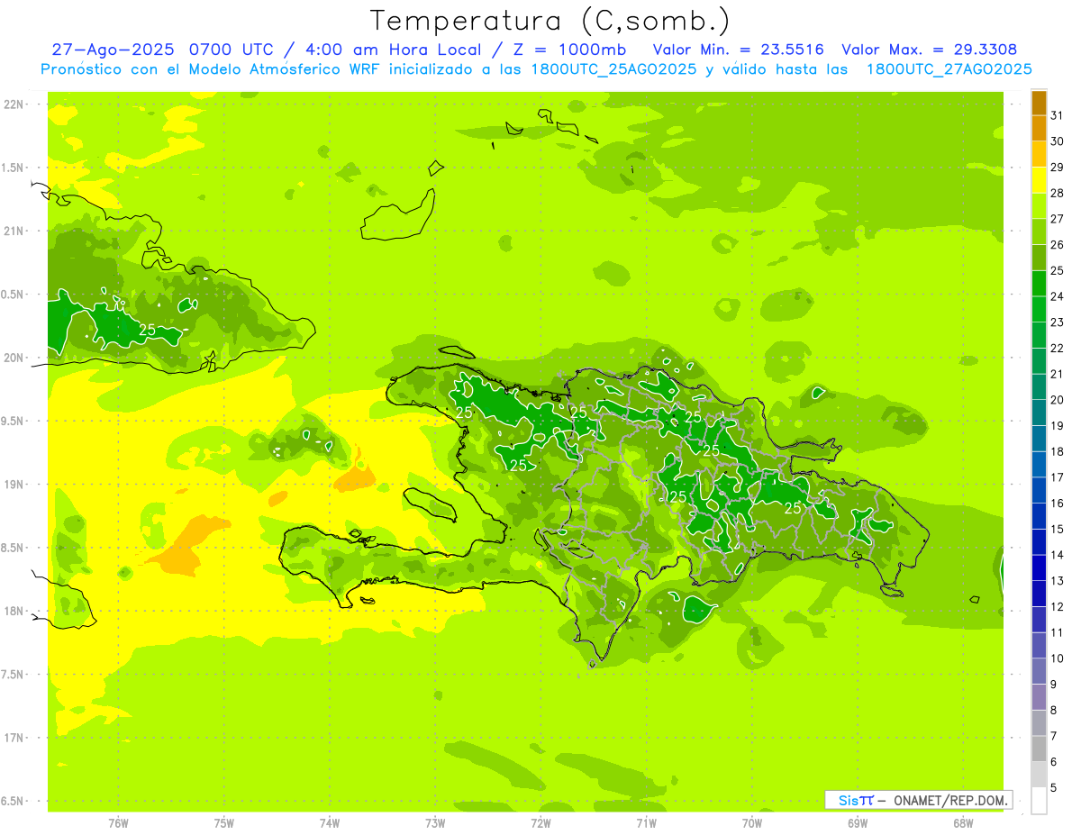The image size is (1081, 835).
Task: Click legend value 10
Action: click(x=1058, y=658)
